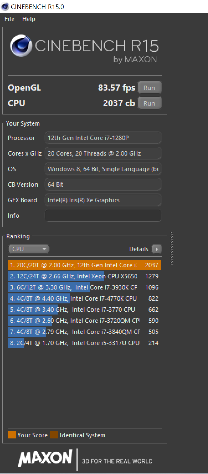Run the CPU benchmark

pyautogui.click(x=149, y=103)
